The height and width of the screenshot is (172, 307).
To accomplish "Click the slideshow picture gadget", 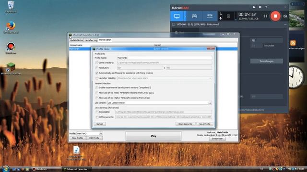I will [296, 19].
